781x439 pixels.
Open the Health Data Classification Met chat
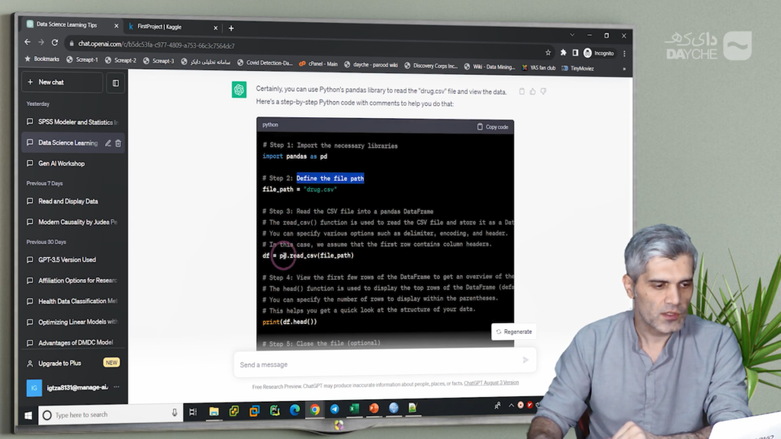pos(73,301)
